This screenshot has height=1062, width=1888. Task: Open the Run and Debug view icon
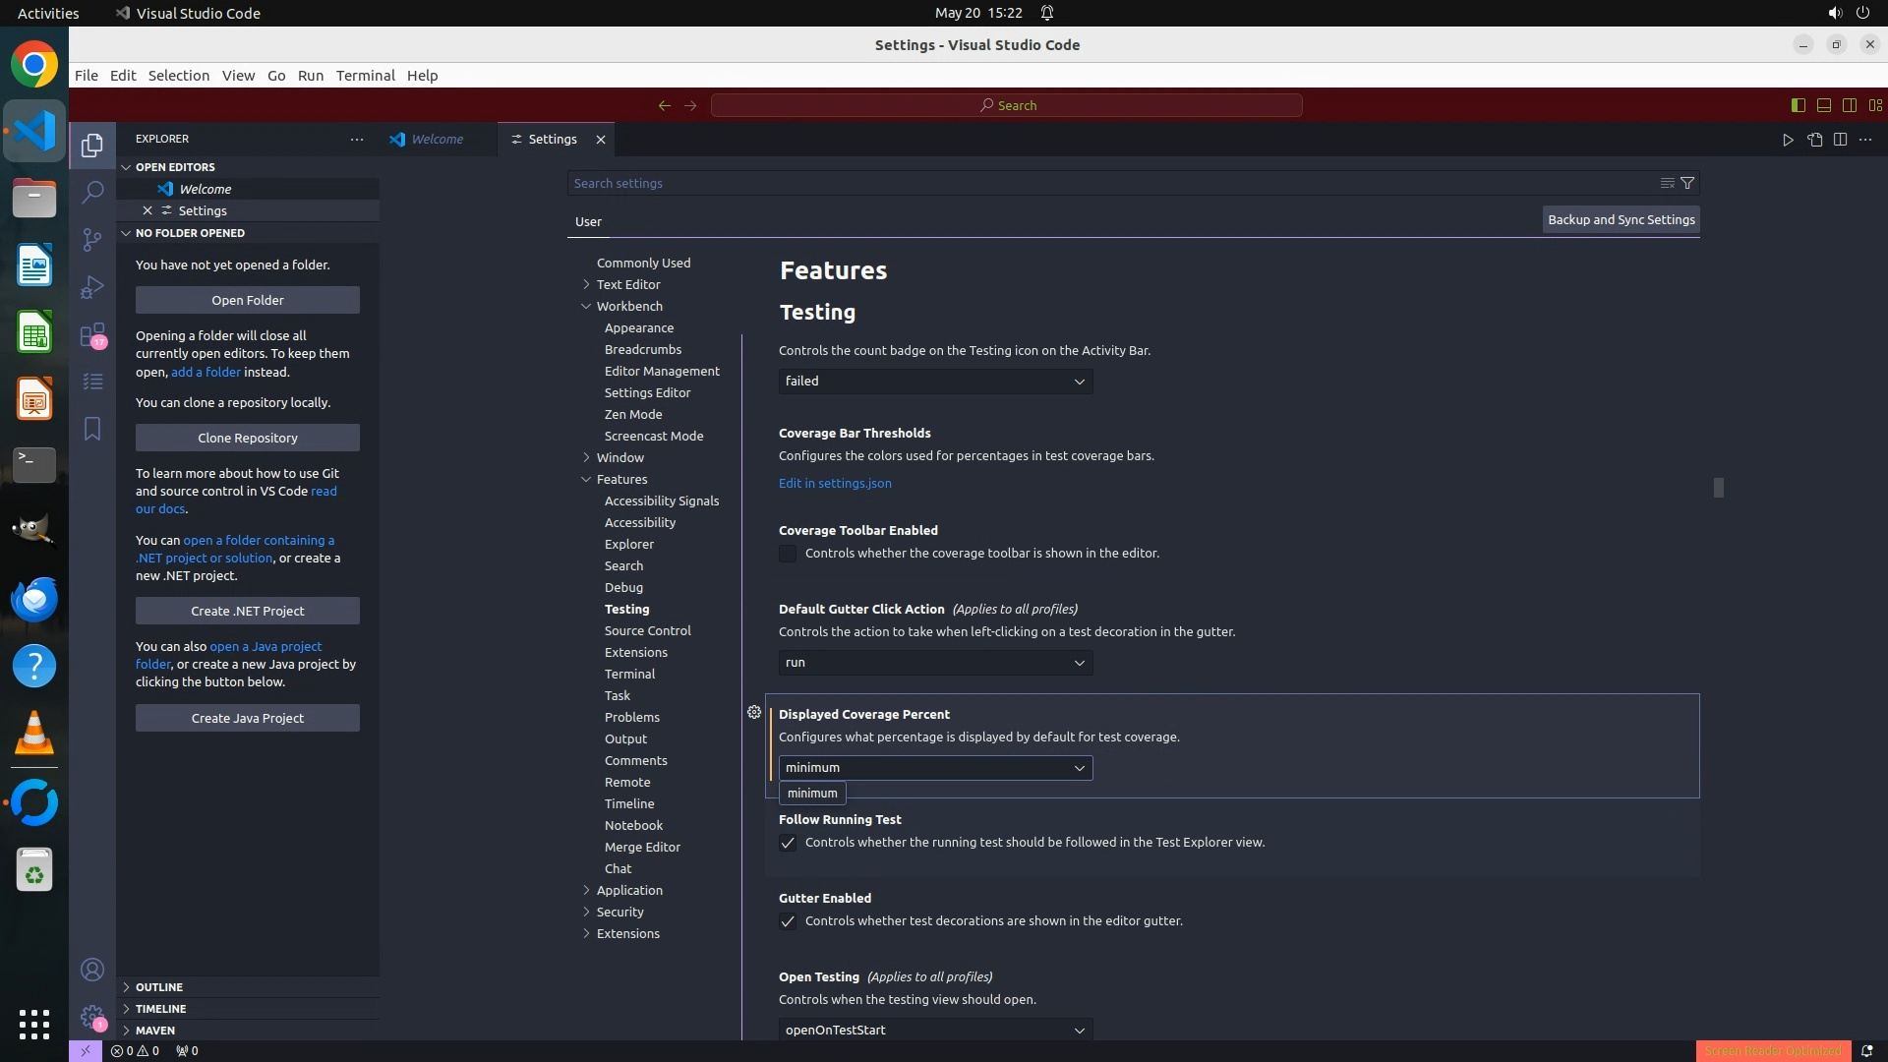click(92, 287)
